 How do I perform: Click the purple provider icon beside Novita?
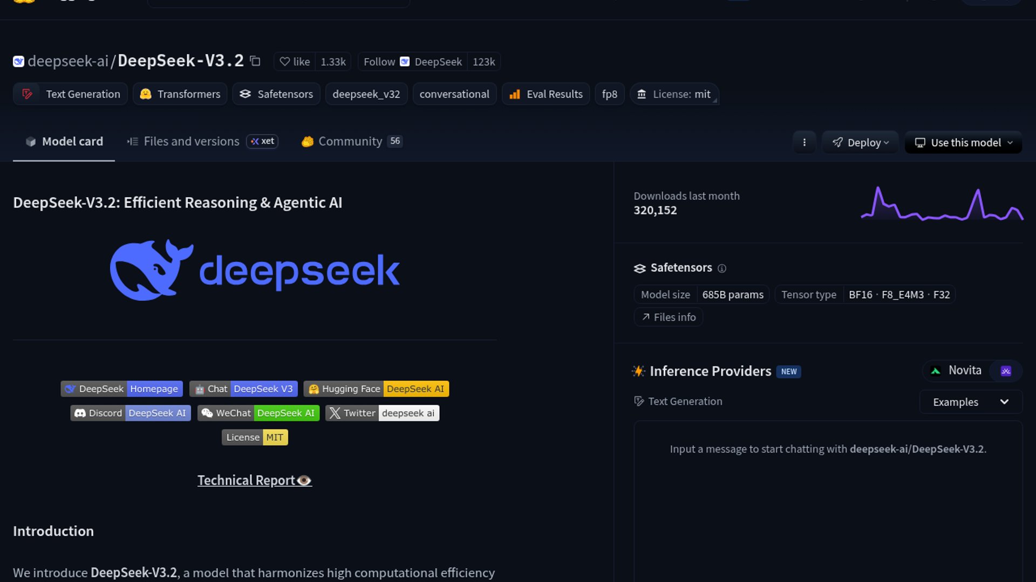tap(1006, 371)
